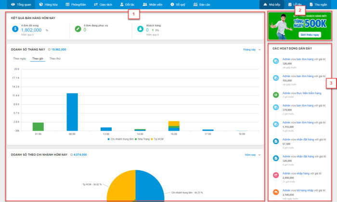
Task: Click the tall blue 08:00 bar
Action: pyautogui.click(x=72, y=112)
